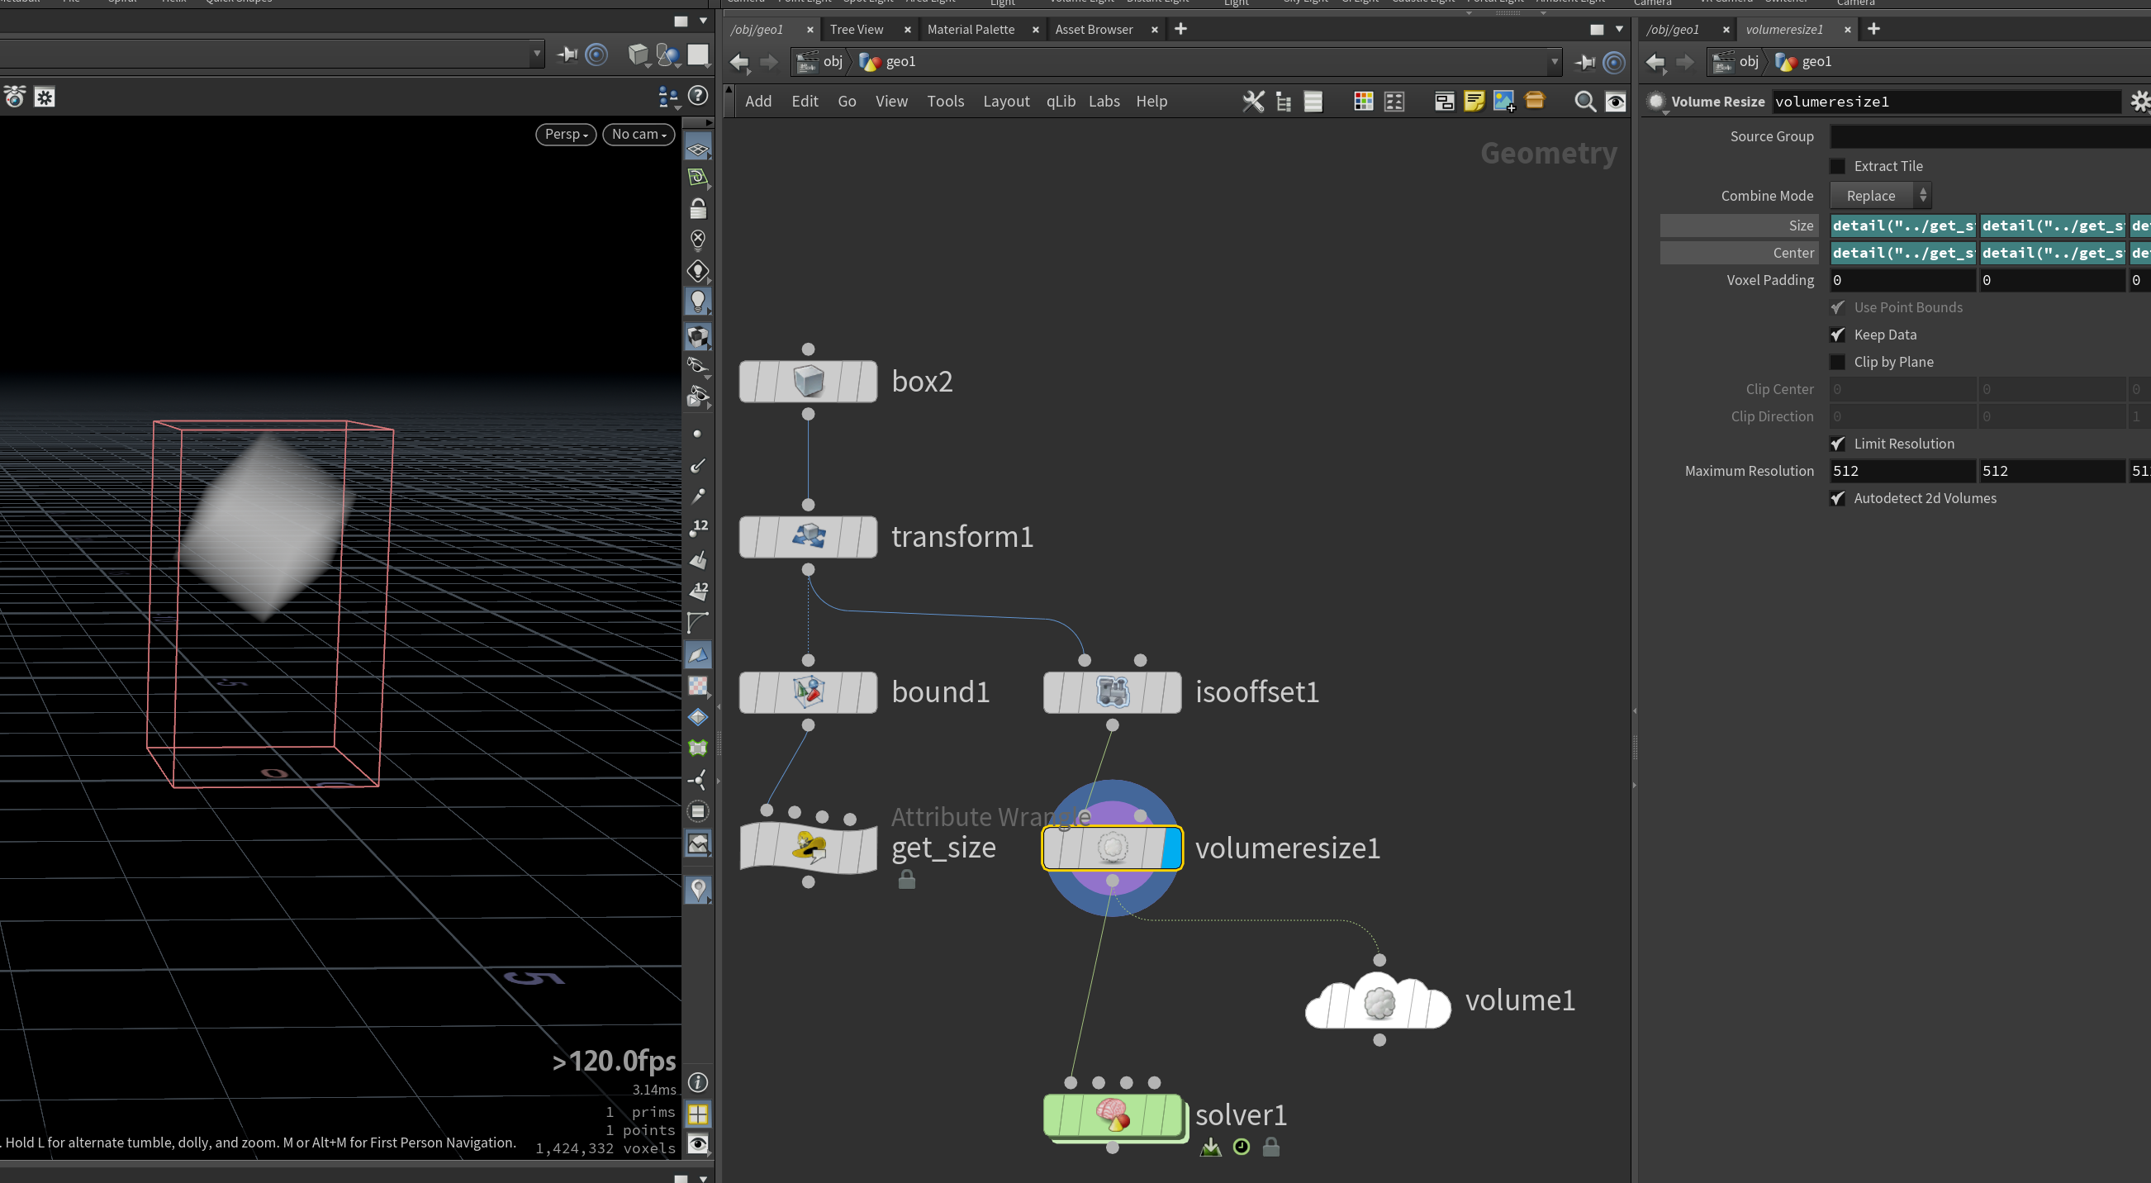Open the Labs menu
Image resolution: width=2151 pixels, height=1183 pixels.
pyautogui.click(x=1104, y=101)
